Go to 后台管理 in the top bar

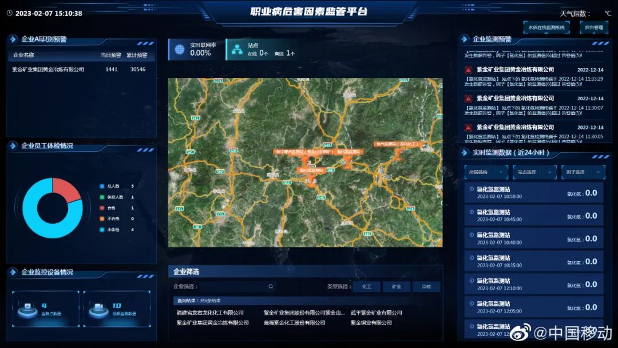click(593, 27)
